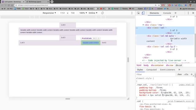Viewport: 196px width, 110px height.
Task: Click viewport height field 730
Action: pyautogui.click(x=73, y=13)
